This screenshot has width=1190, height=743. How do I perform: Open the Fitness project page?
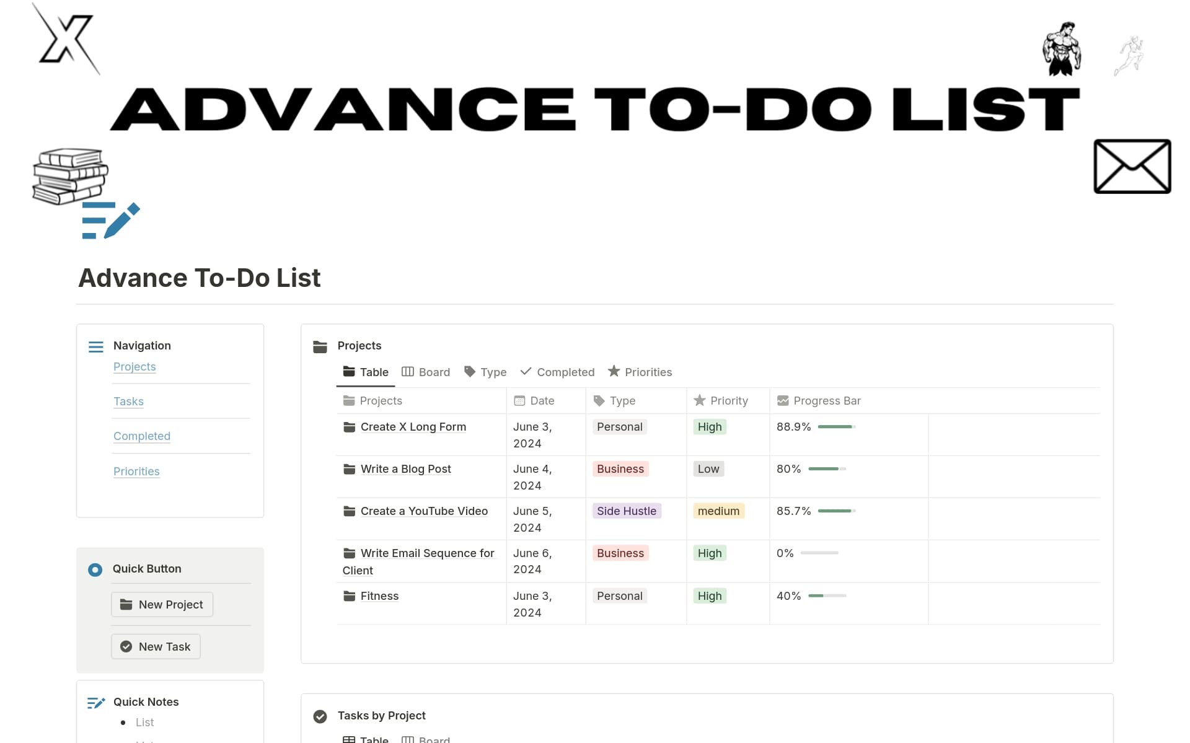pyautogui.click(x=380, y=596)
